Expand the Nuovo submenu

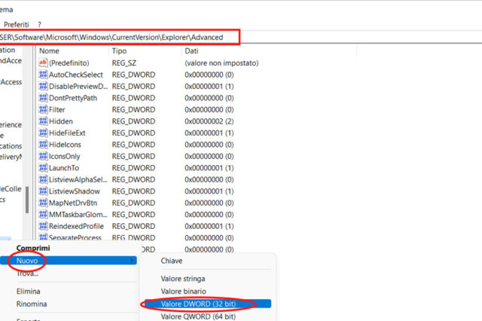[x=30, y=260]
